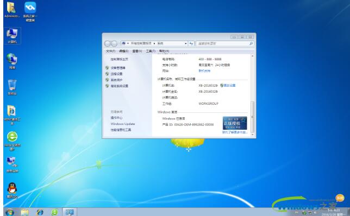Open the Administrator folder desktop icon
This screenshot has width=350, height=216.
coord(11,10)
